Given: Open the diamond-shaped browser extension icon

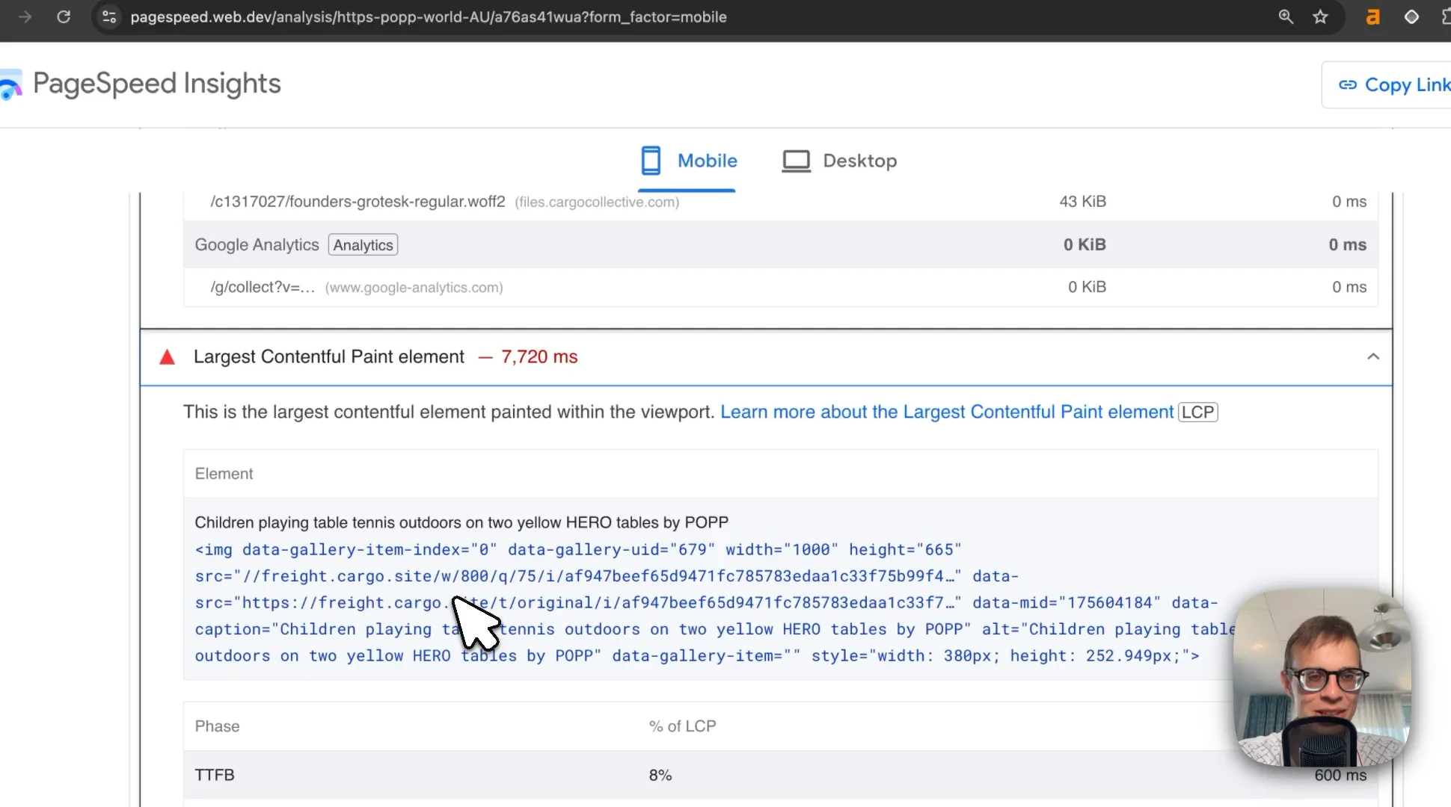Looking at the screenshot, I should click(1411, 16).
